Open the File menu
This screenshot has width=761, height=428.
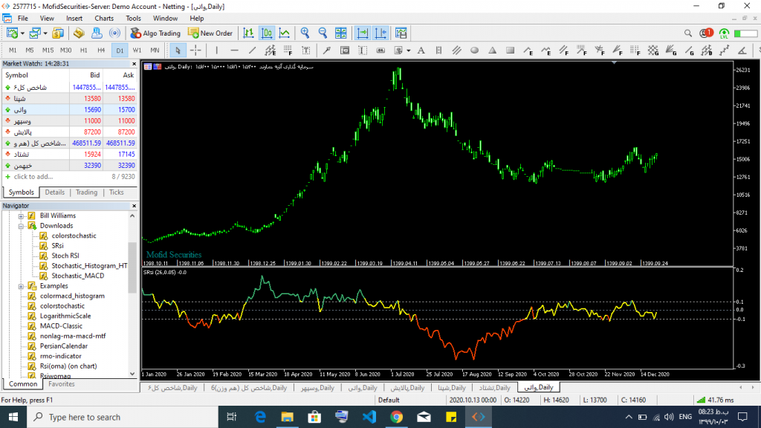click(23, 19)
